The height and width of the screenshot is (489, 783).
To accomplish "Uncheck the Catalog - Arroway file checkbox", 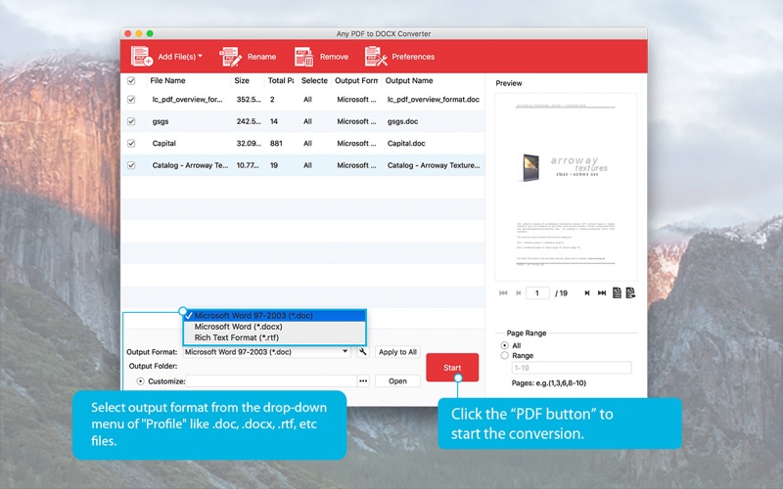I will pyautogui.click(x=131, y=165).
